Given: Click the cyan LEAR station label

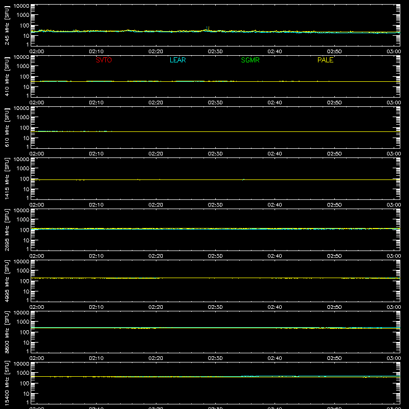Looking at the screenshot, I should (177, 60).
